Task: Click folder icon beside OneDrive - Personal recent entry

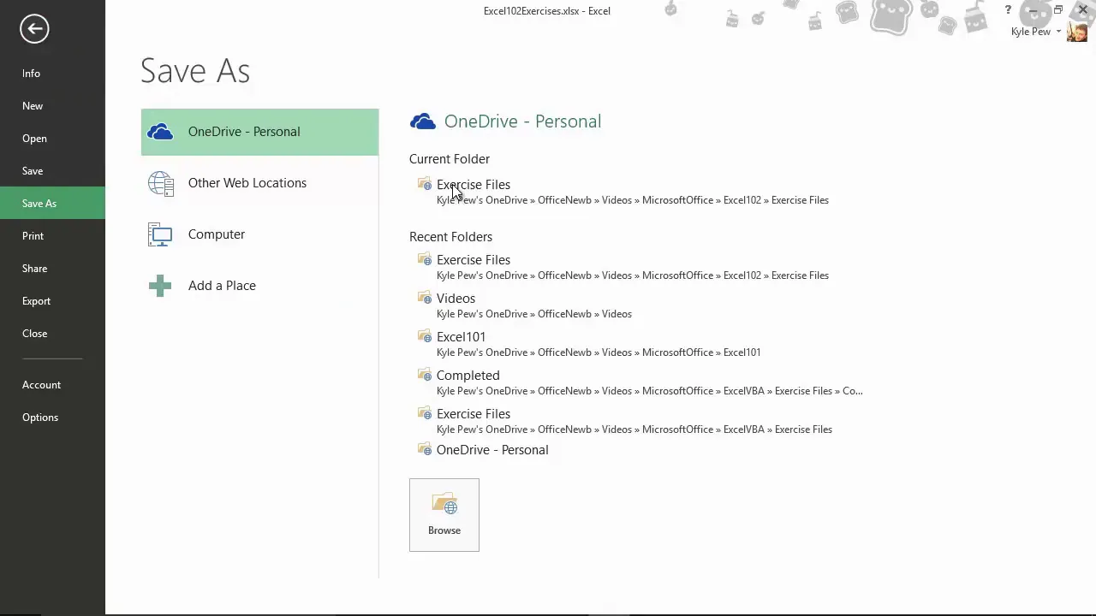Action: pyautogui.click(x=425, y=449)
